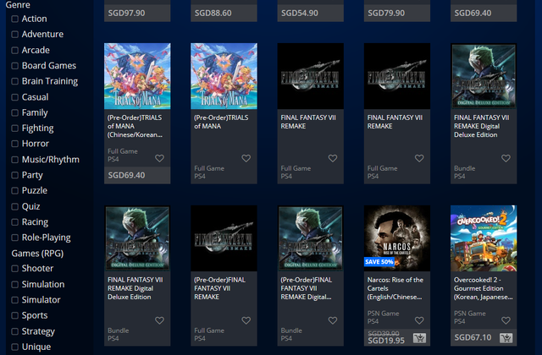This screenshot has width=542, height=355.
Task: View the Overcooked! 2 cover art thumbnail
Action: coord(484,238)
